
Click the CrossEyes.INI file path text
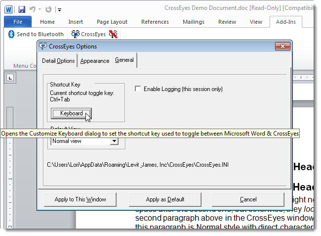[x=138, y=165]
